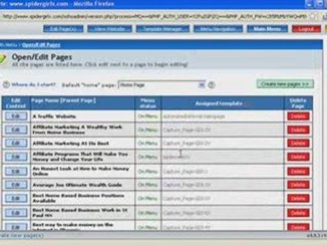This screenshot has height=245, width=327.
Task: Select 'Average Joe Ultimate Wealth Guide' text
Action: click(77, 185)
